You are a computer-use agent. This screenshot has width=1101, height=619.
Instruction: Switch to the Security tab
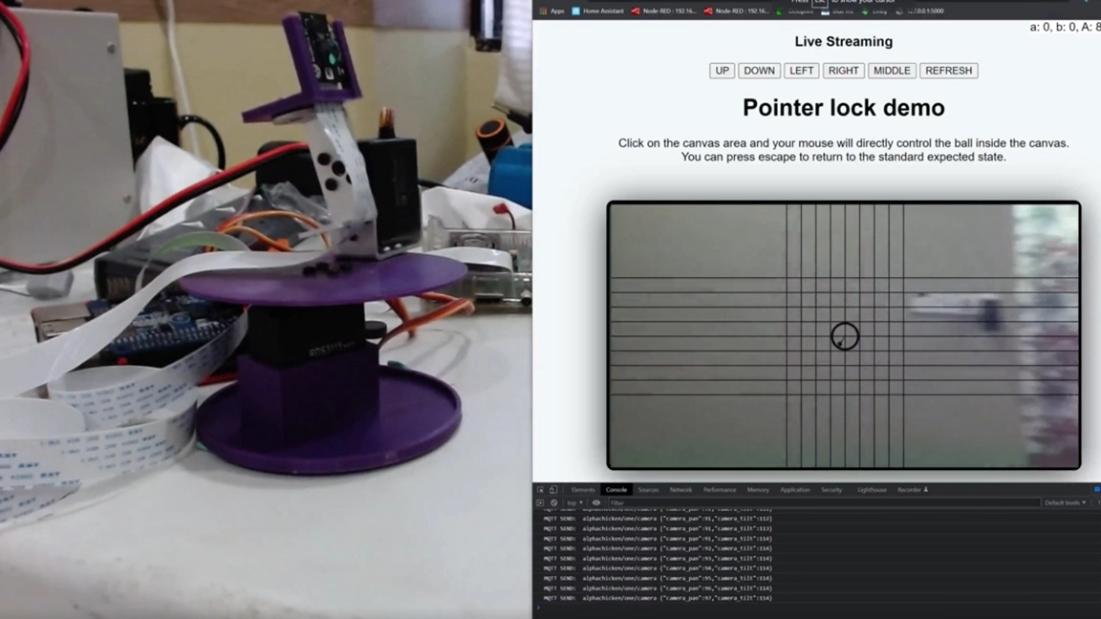[831, 490]
